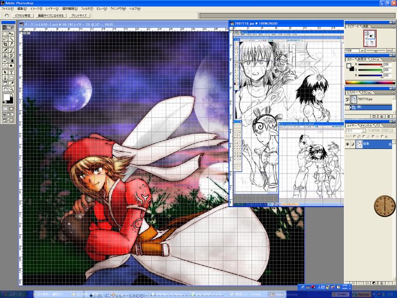
Task: Select the Rectangle shape tool
Action: tap(11, 78)
